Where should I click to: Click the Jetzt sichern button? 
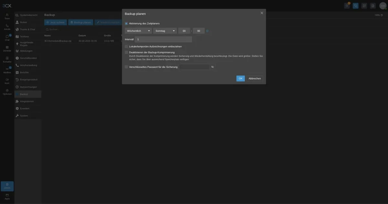tap(56, 22)
